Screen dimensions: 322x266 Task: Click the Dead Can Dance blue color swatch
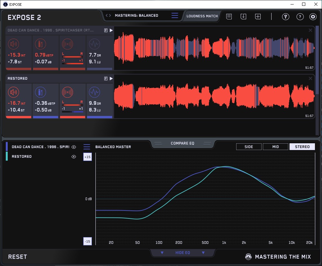pyautogui.click(x=7, y=147)
